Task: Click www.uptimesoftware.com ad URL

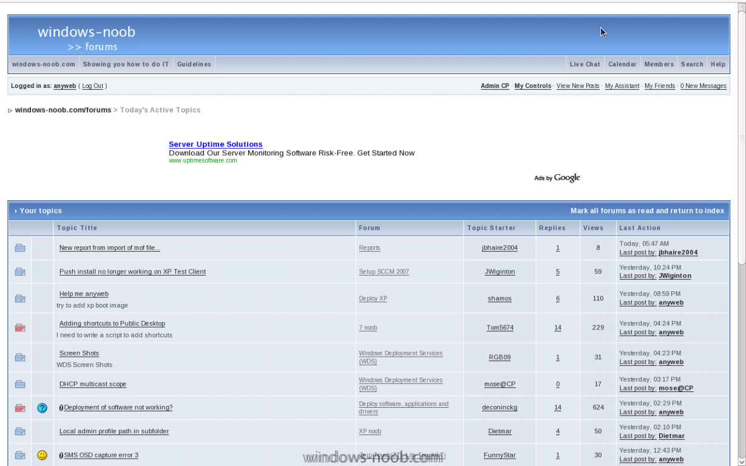Action: [x=203, y=161]
